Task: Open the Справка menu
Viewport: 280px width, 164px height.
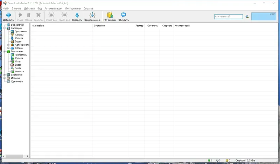Action: 88,8
